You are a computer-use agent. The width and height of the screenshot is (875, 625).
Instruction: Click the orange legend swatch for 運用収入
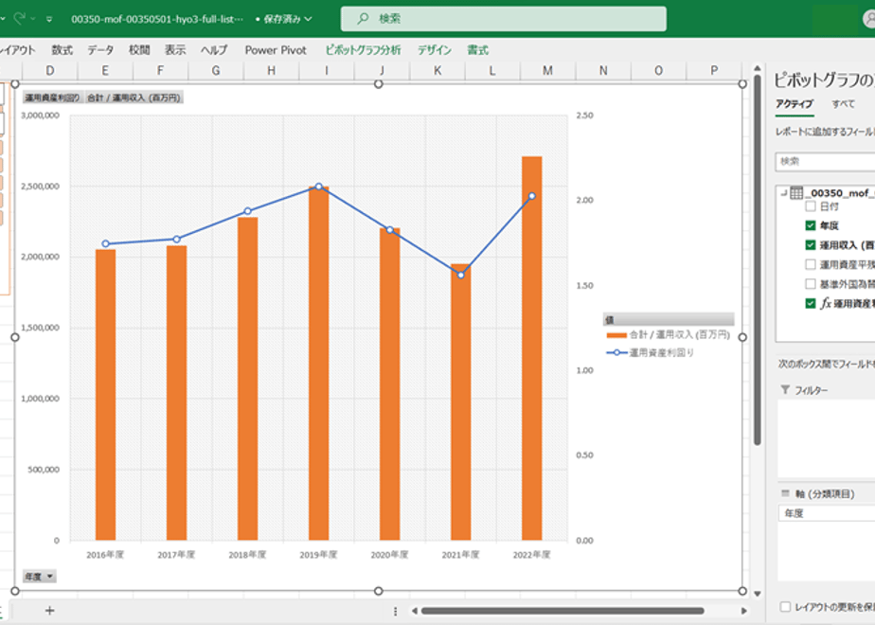coord(616,335)
